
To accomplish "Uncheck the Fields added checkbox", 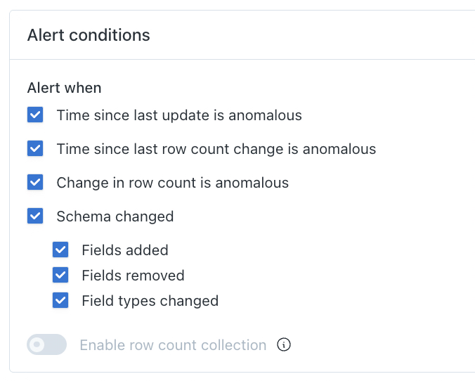I will click(x=60, y=250).
